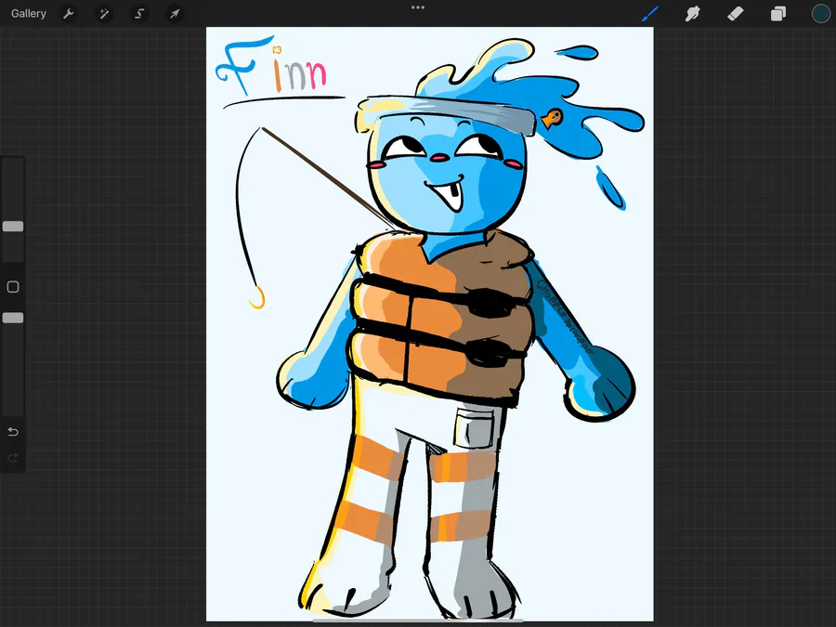Tap the three-dot options menu
This screenshot has height=627, width=836.
(418, 7)
